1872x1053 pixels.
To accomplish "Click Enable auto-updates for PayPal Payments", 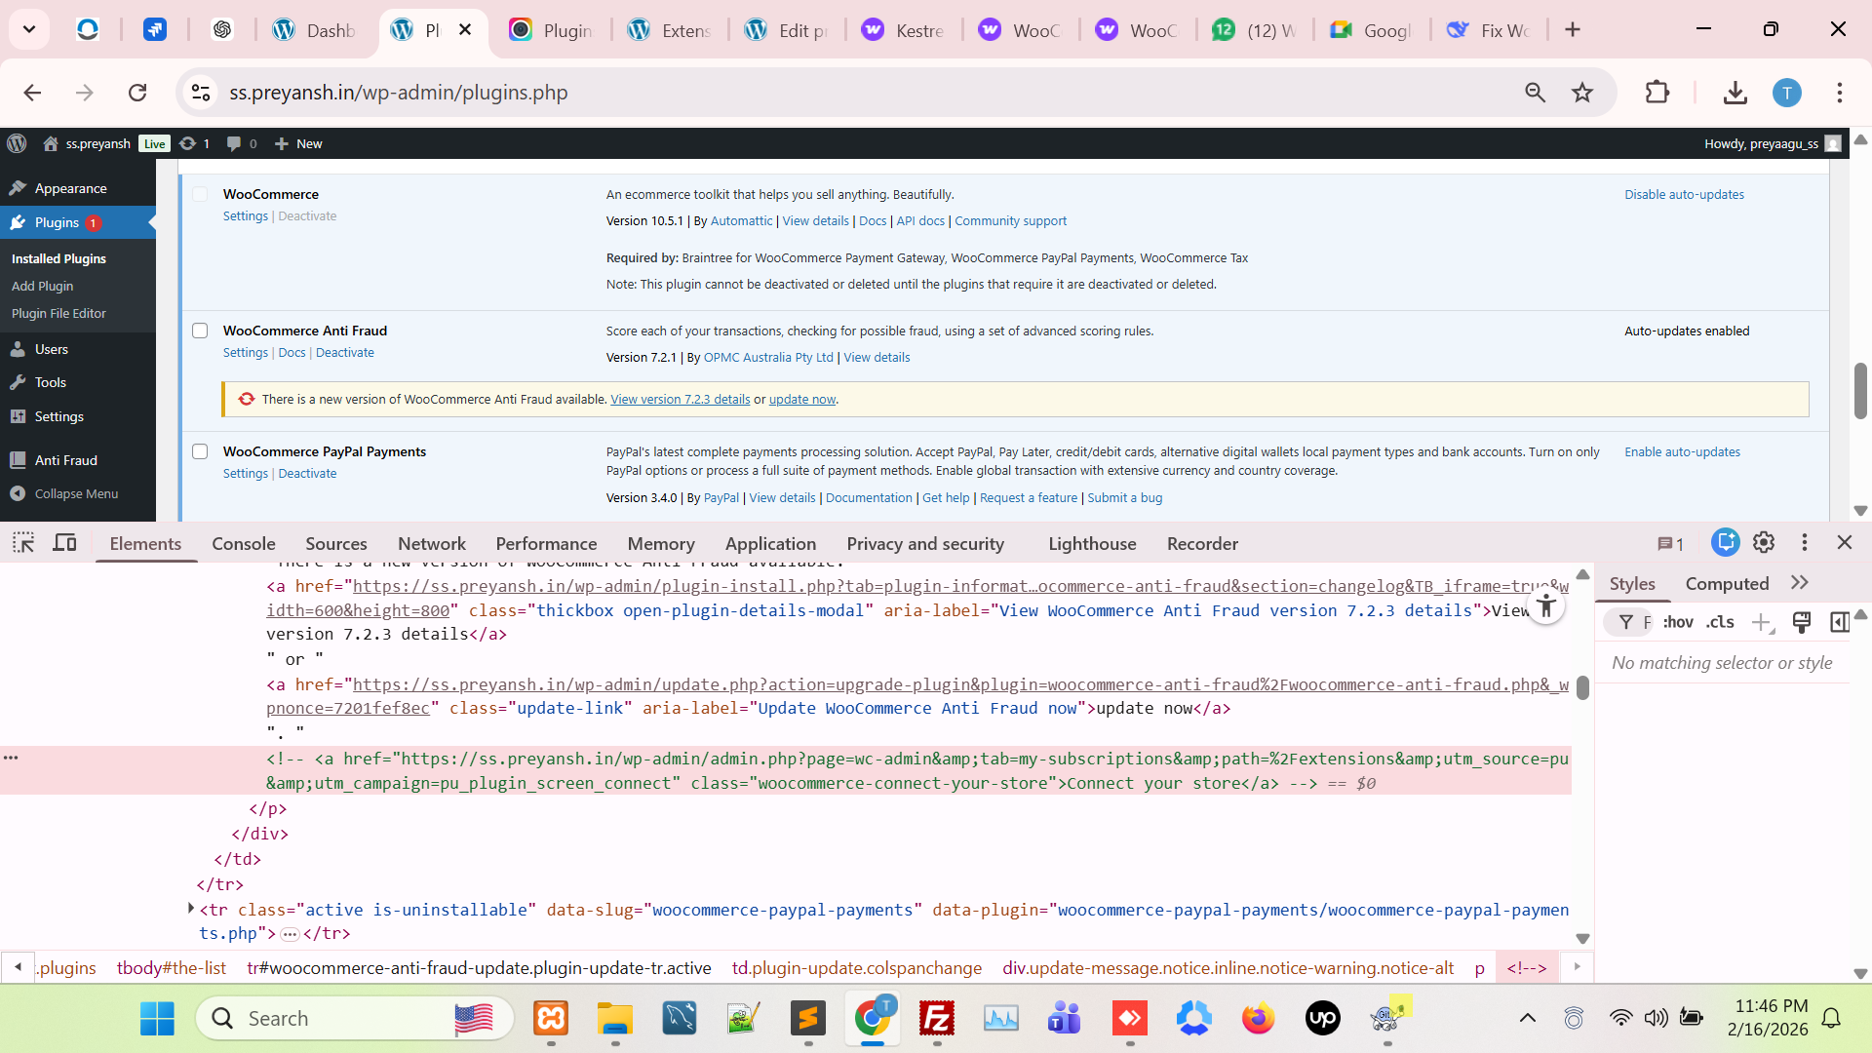I will [1682, 451].
